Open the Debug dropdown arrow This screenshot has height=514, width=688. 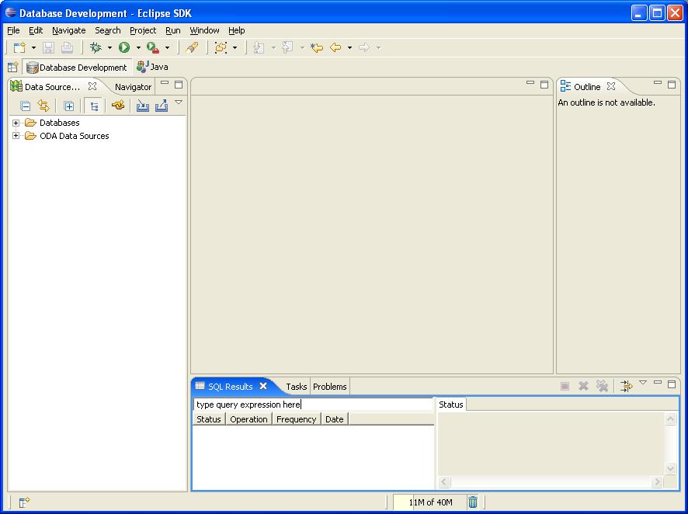[109, 47]
